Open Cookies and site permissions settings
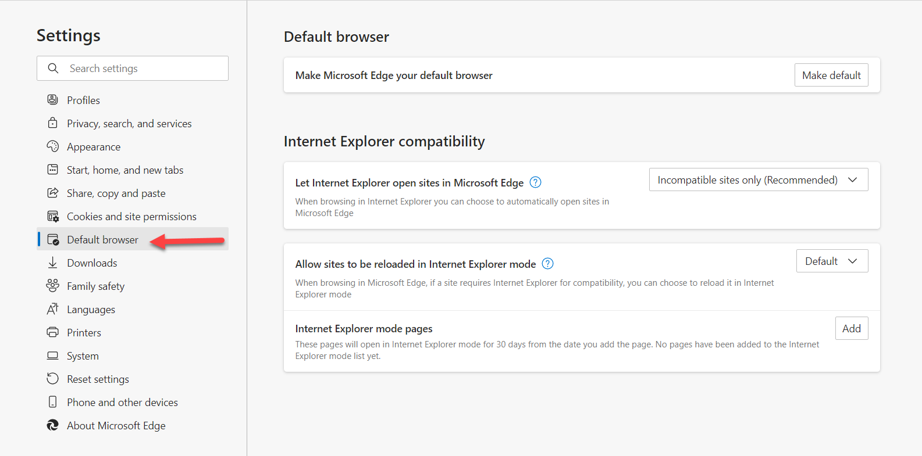Viewport: 922px width, 456px height. (131, 217)
